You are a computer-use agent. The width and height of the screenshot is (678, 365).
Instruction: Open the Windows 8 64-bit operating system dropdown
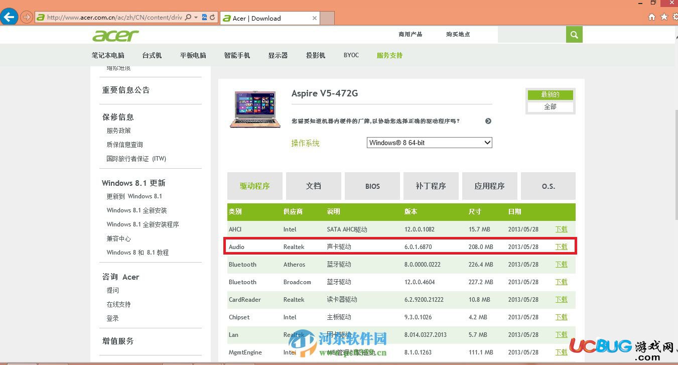pyautogui.click(x=430, y=143)
